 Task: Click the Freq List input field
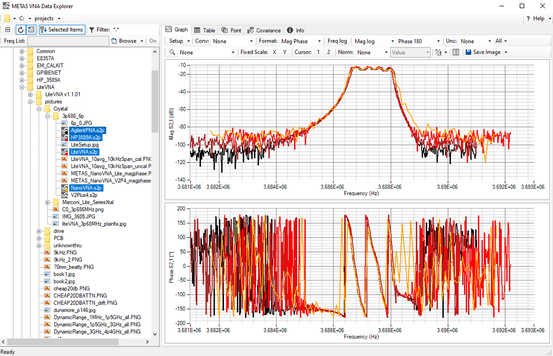point(68,41)
